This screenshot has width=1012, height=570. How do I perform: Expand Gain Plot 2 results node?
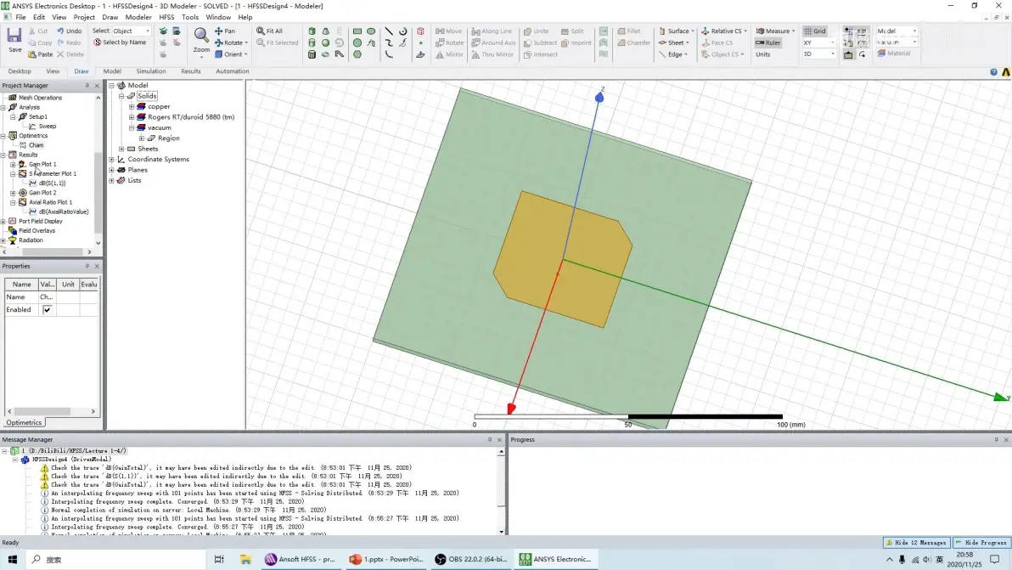13,192
